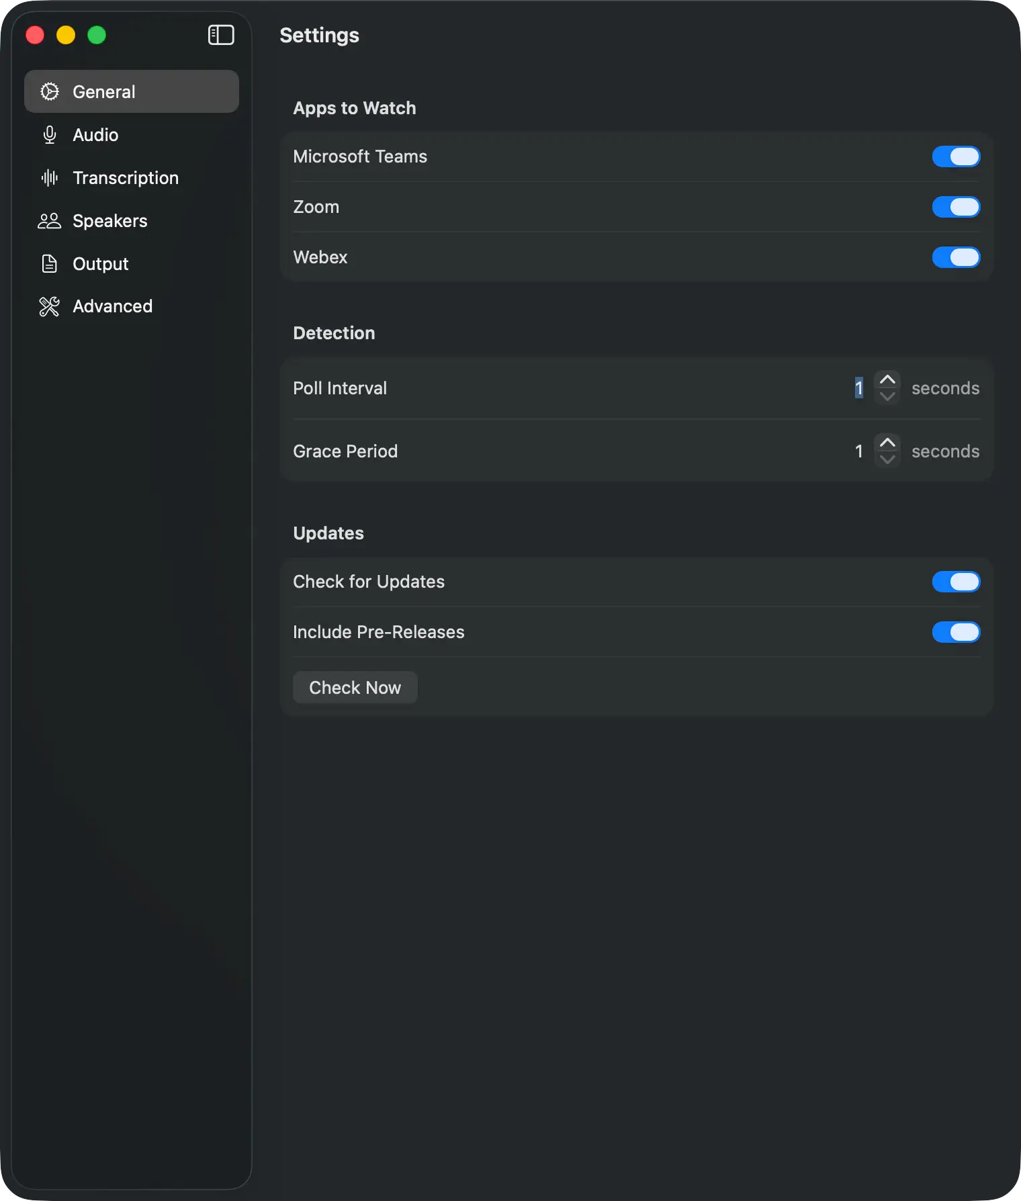1021x1201 pixels.
Task: Click the Include Pre-Releases label
Action: point(379,632)
